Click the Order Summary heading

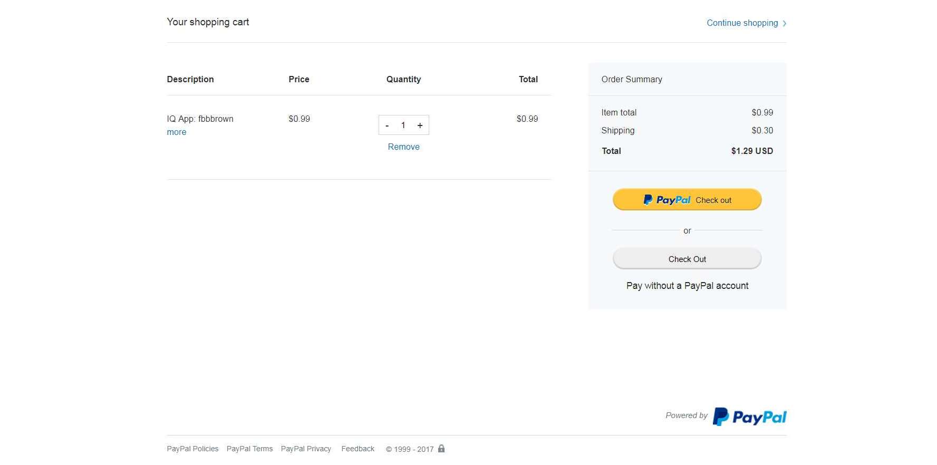tap(632, 80)
